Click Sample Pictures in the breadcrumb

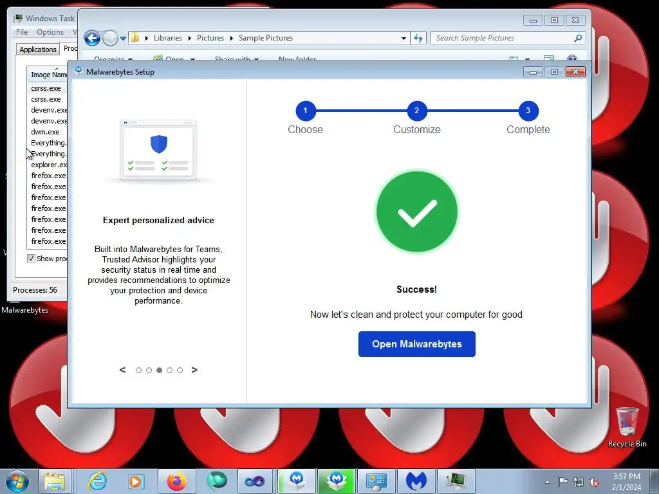(x=266, y=38)
